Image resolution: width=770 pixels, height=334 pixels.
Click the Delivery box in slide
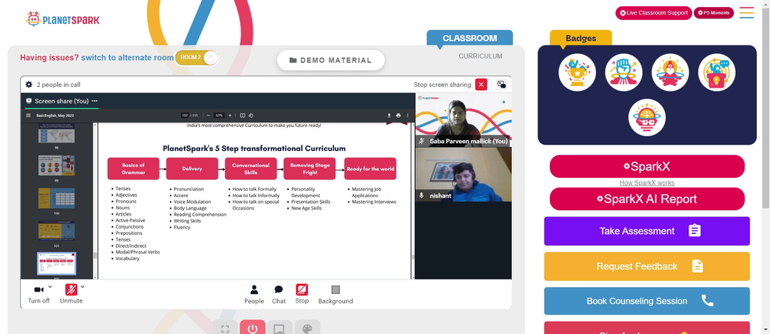[x=192, y=169]
